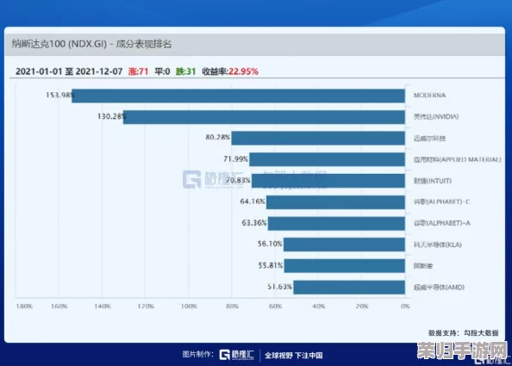This screenshot has height=366, width=512.
Task: Click the 63.36% value label
Action: point(254,223)
